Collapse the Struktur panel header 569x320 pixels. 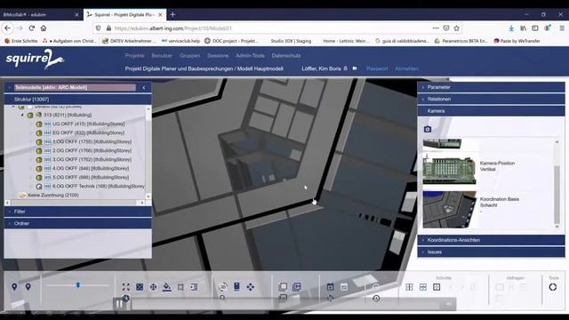[x=77, y=99]
